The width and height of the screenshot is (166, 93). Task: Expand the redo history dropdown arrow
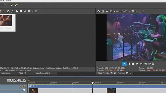point(9,5)
